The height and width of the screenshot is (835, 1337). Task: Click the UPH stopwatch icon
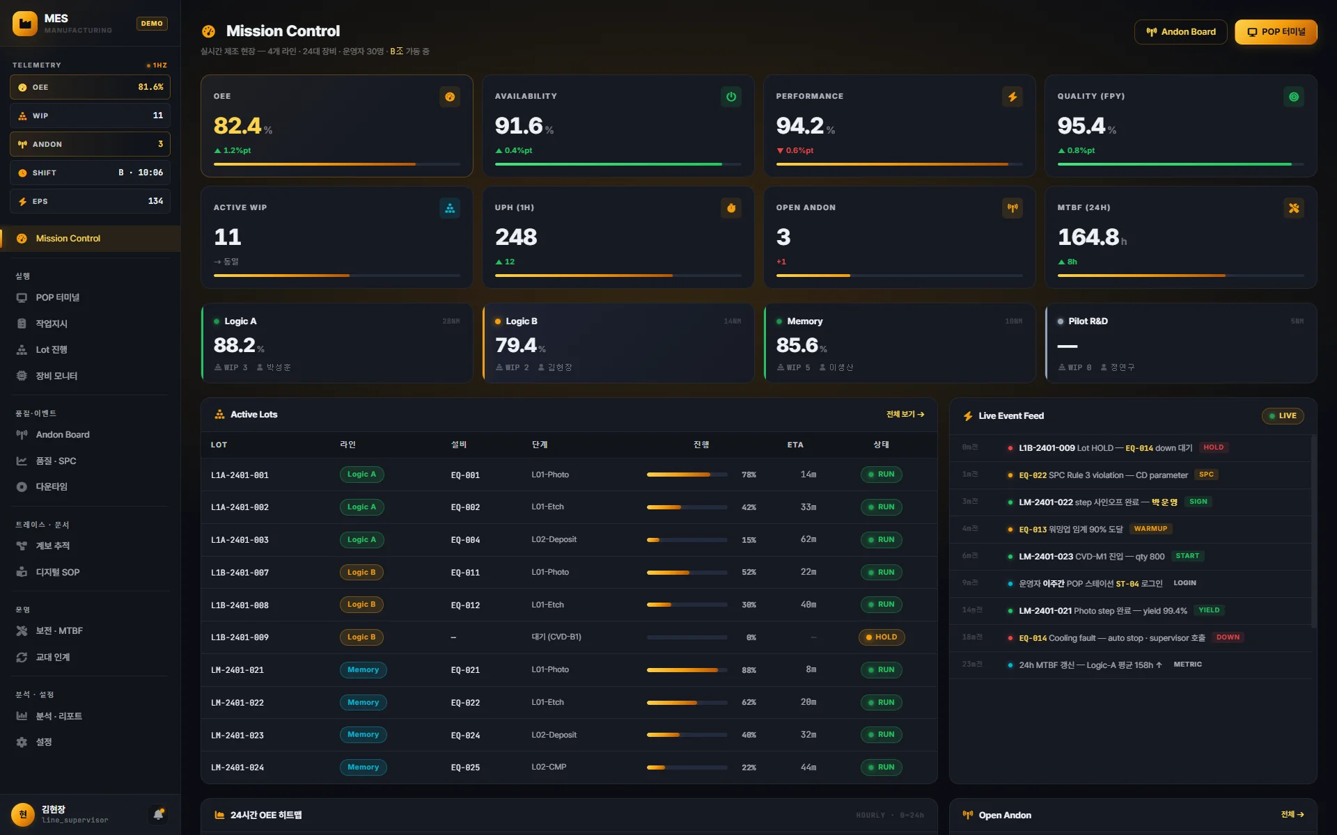(x=731, y=208)
